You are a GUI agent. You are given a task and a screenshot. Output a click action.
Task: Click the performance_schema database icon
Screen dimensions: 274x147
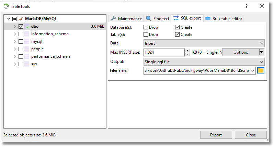26,56
